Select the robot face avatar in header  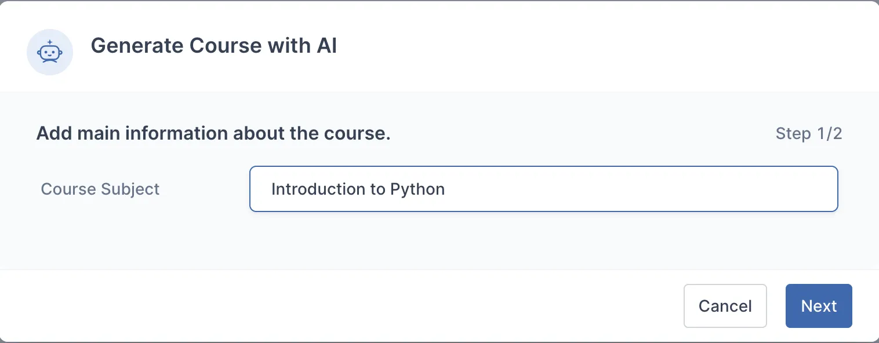coord(50,52)
